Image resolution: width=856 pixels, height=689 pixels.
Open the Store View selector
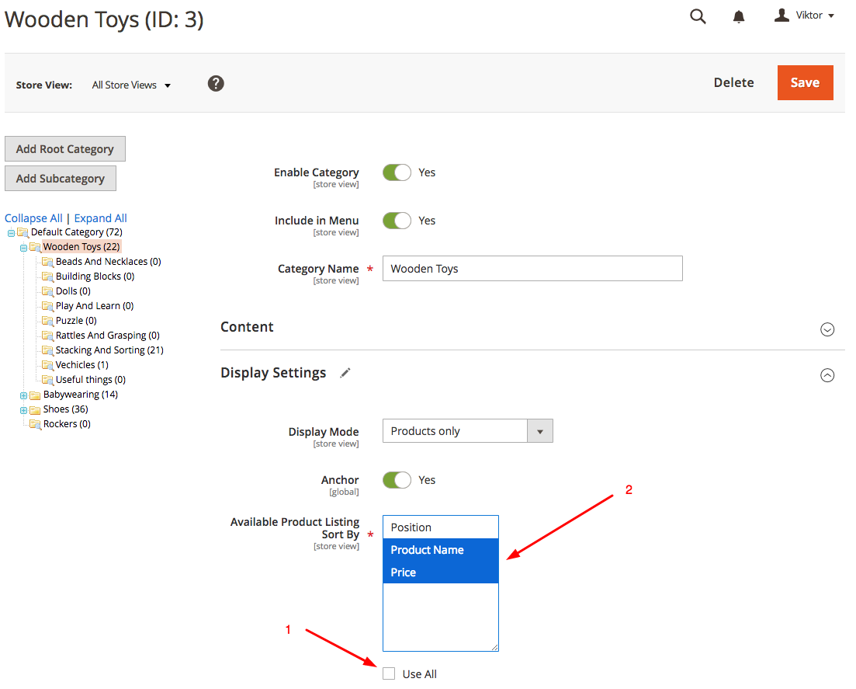[x=131, y=85]
